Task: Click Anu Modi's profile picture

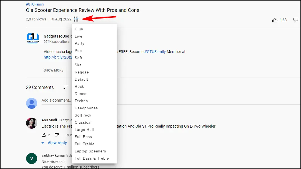Action: coord(31,123)
